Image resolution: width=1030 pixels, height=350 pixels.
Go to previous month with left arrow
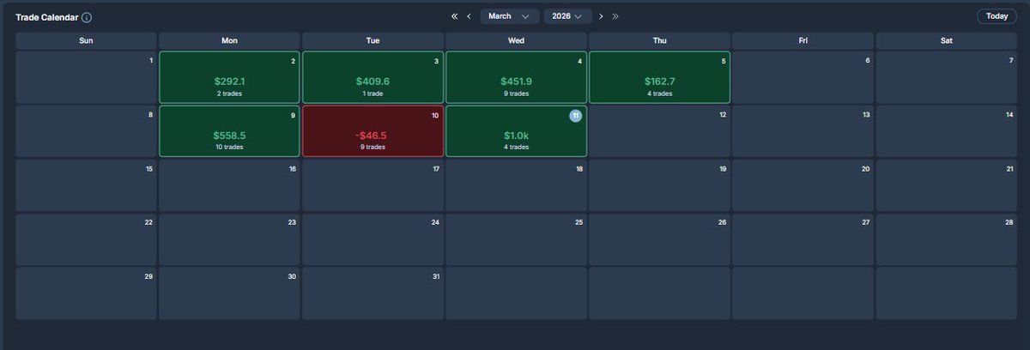469,16
